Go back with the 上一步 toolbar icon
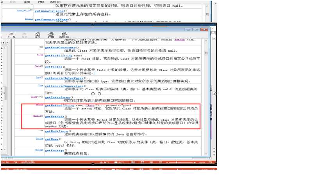Viewport: 320px width, 179px height. coord(11,35)
